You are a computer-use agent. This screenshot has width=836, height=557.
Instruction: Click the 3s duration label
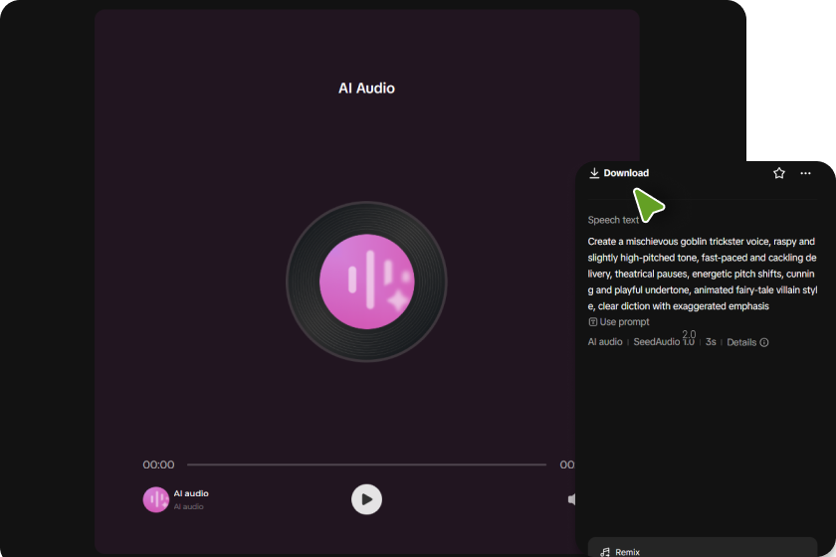711,342
